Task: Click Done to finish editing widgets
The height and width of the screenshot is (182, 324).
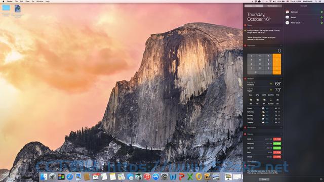Action: point(264,179)
